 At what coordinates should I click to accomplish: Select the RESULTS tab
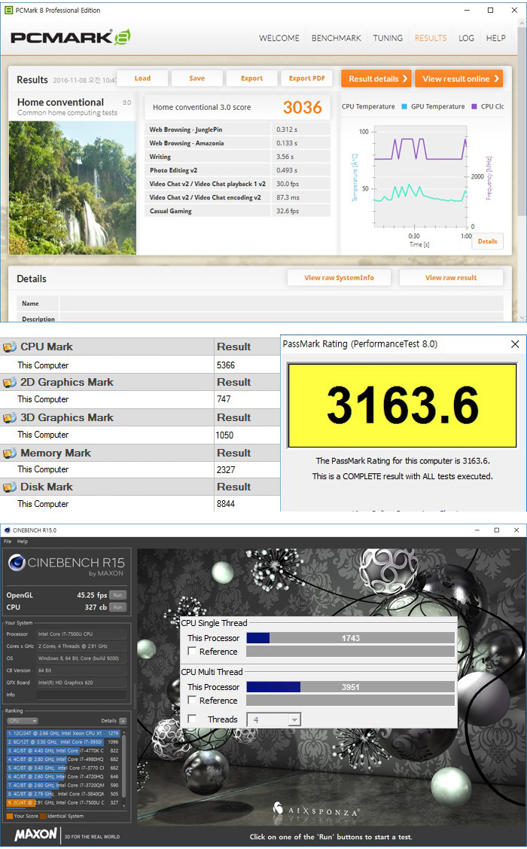click(431, 38)
